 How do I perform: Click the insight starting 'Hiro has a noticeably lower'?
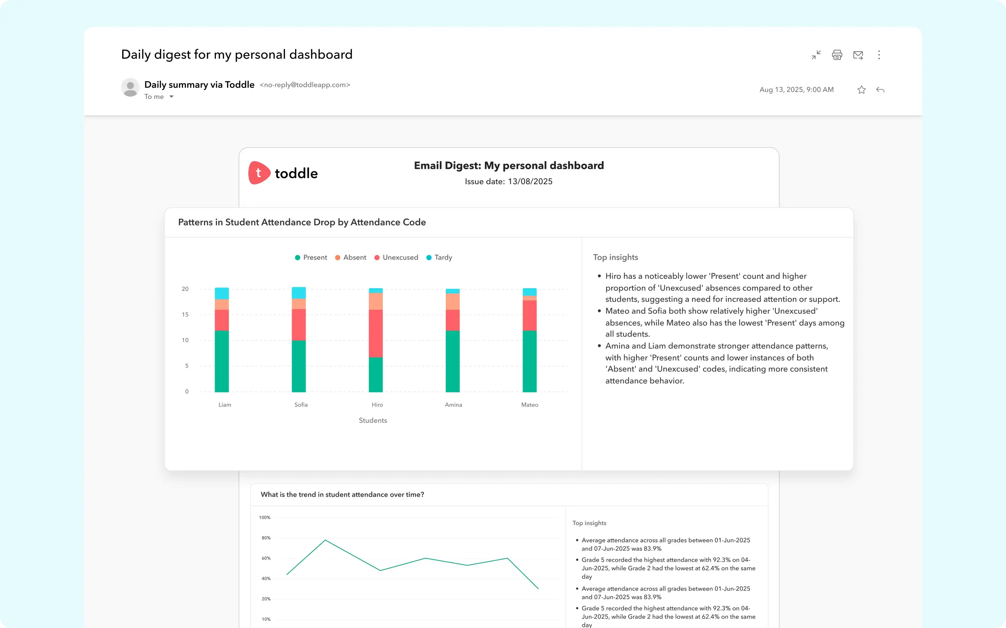pyautogui.click(x=722, y=287)
